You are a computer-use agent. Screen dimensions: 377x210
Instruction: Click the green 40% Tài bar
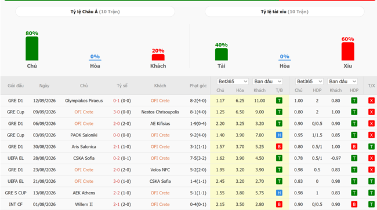click(221, 54)
